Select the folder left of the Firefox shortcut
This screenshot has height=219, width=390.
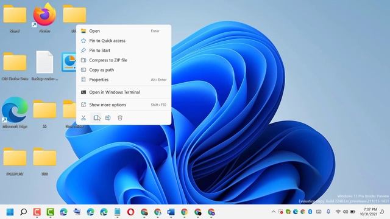(x=15, y=18)
